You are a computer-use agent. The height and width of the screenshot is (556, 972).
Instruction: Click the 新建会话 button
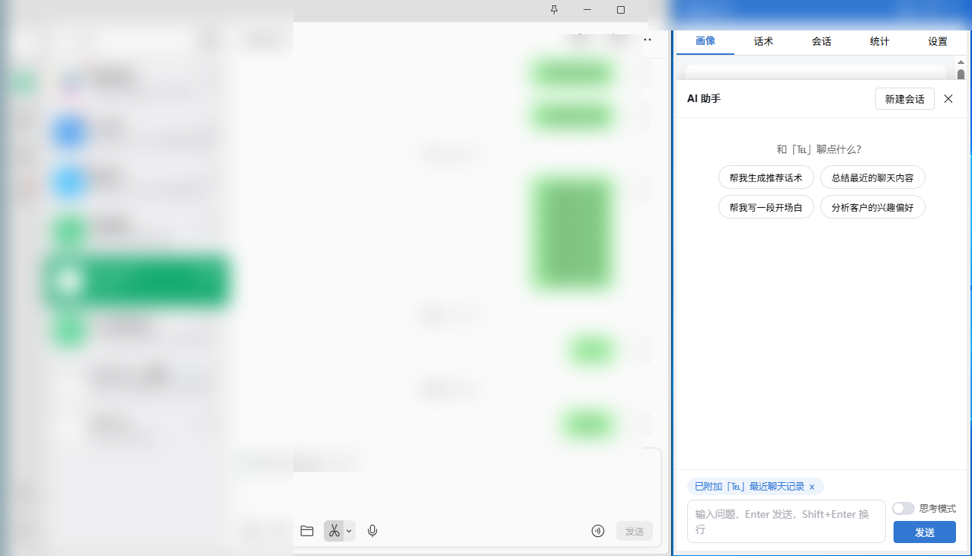pos(905,99)
